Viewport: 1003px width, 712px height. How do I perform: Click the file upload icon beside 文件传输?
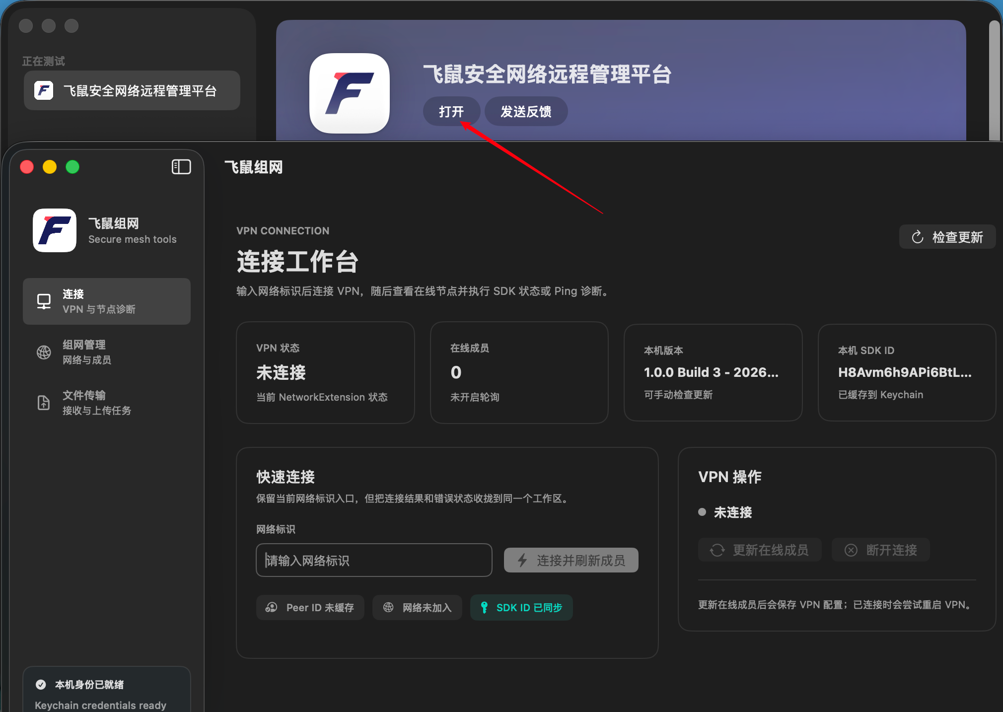click(x=44, y=403)
